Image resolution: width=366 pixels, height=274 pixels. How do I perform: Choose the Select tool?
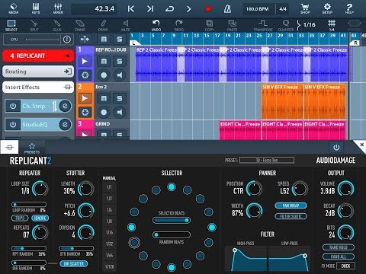click(11, 25)
